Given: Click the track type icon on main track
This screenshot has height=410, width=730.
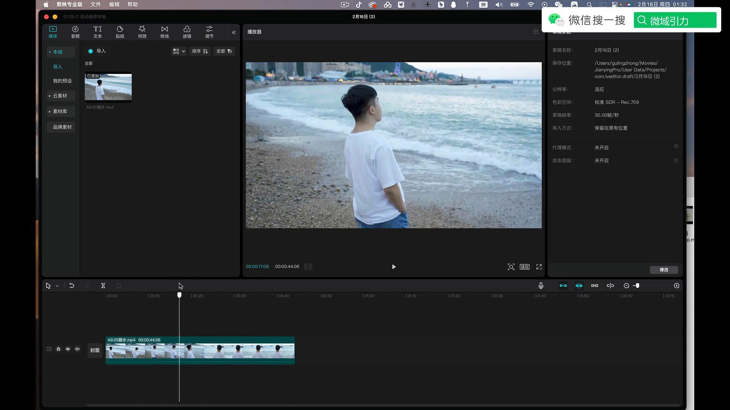Looking at the screenshot, I should click(x=49, y=349).
